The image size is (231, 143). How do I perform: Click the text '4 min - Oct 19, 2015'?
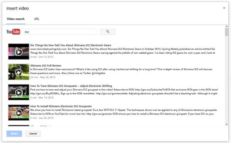tap(42, 57)
